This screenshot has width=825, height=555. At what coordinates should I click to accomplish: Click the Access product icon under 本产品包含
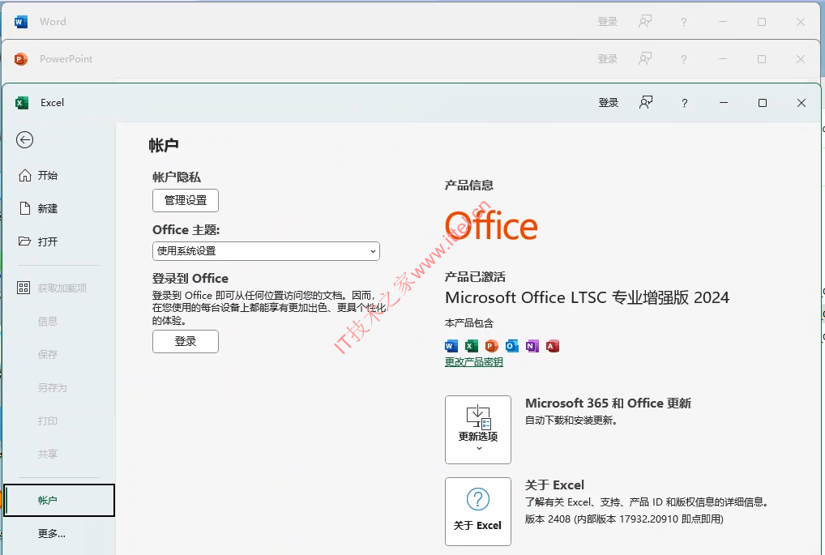[552, 346]
